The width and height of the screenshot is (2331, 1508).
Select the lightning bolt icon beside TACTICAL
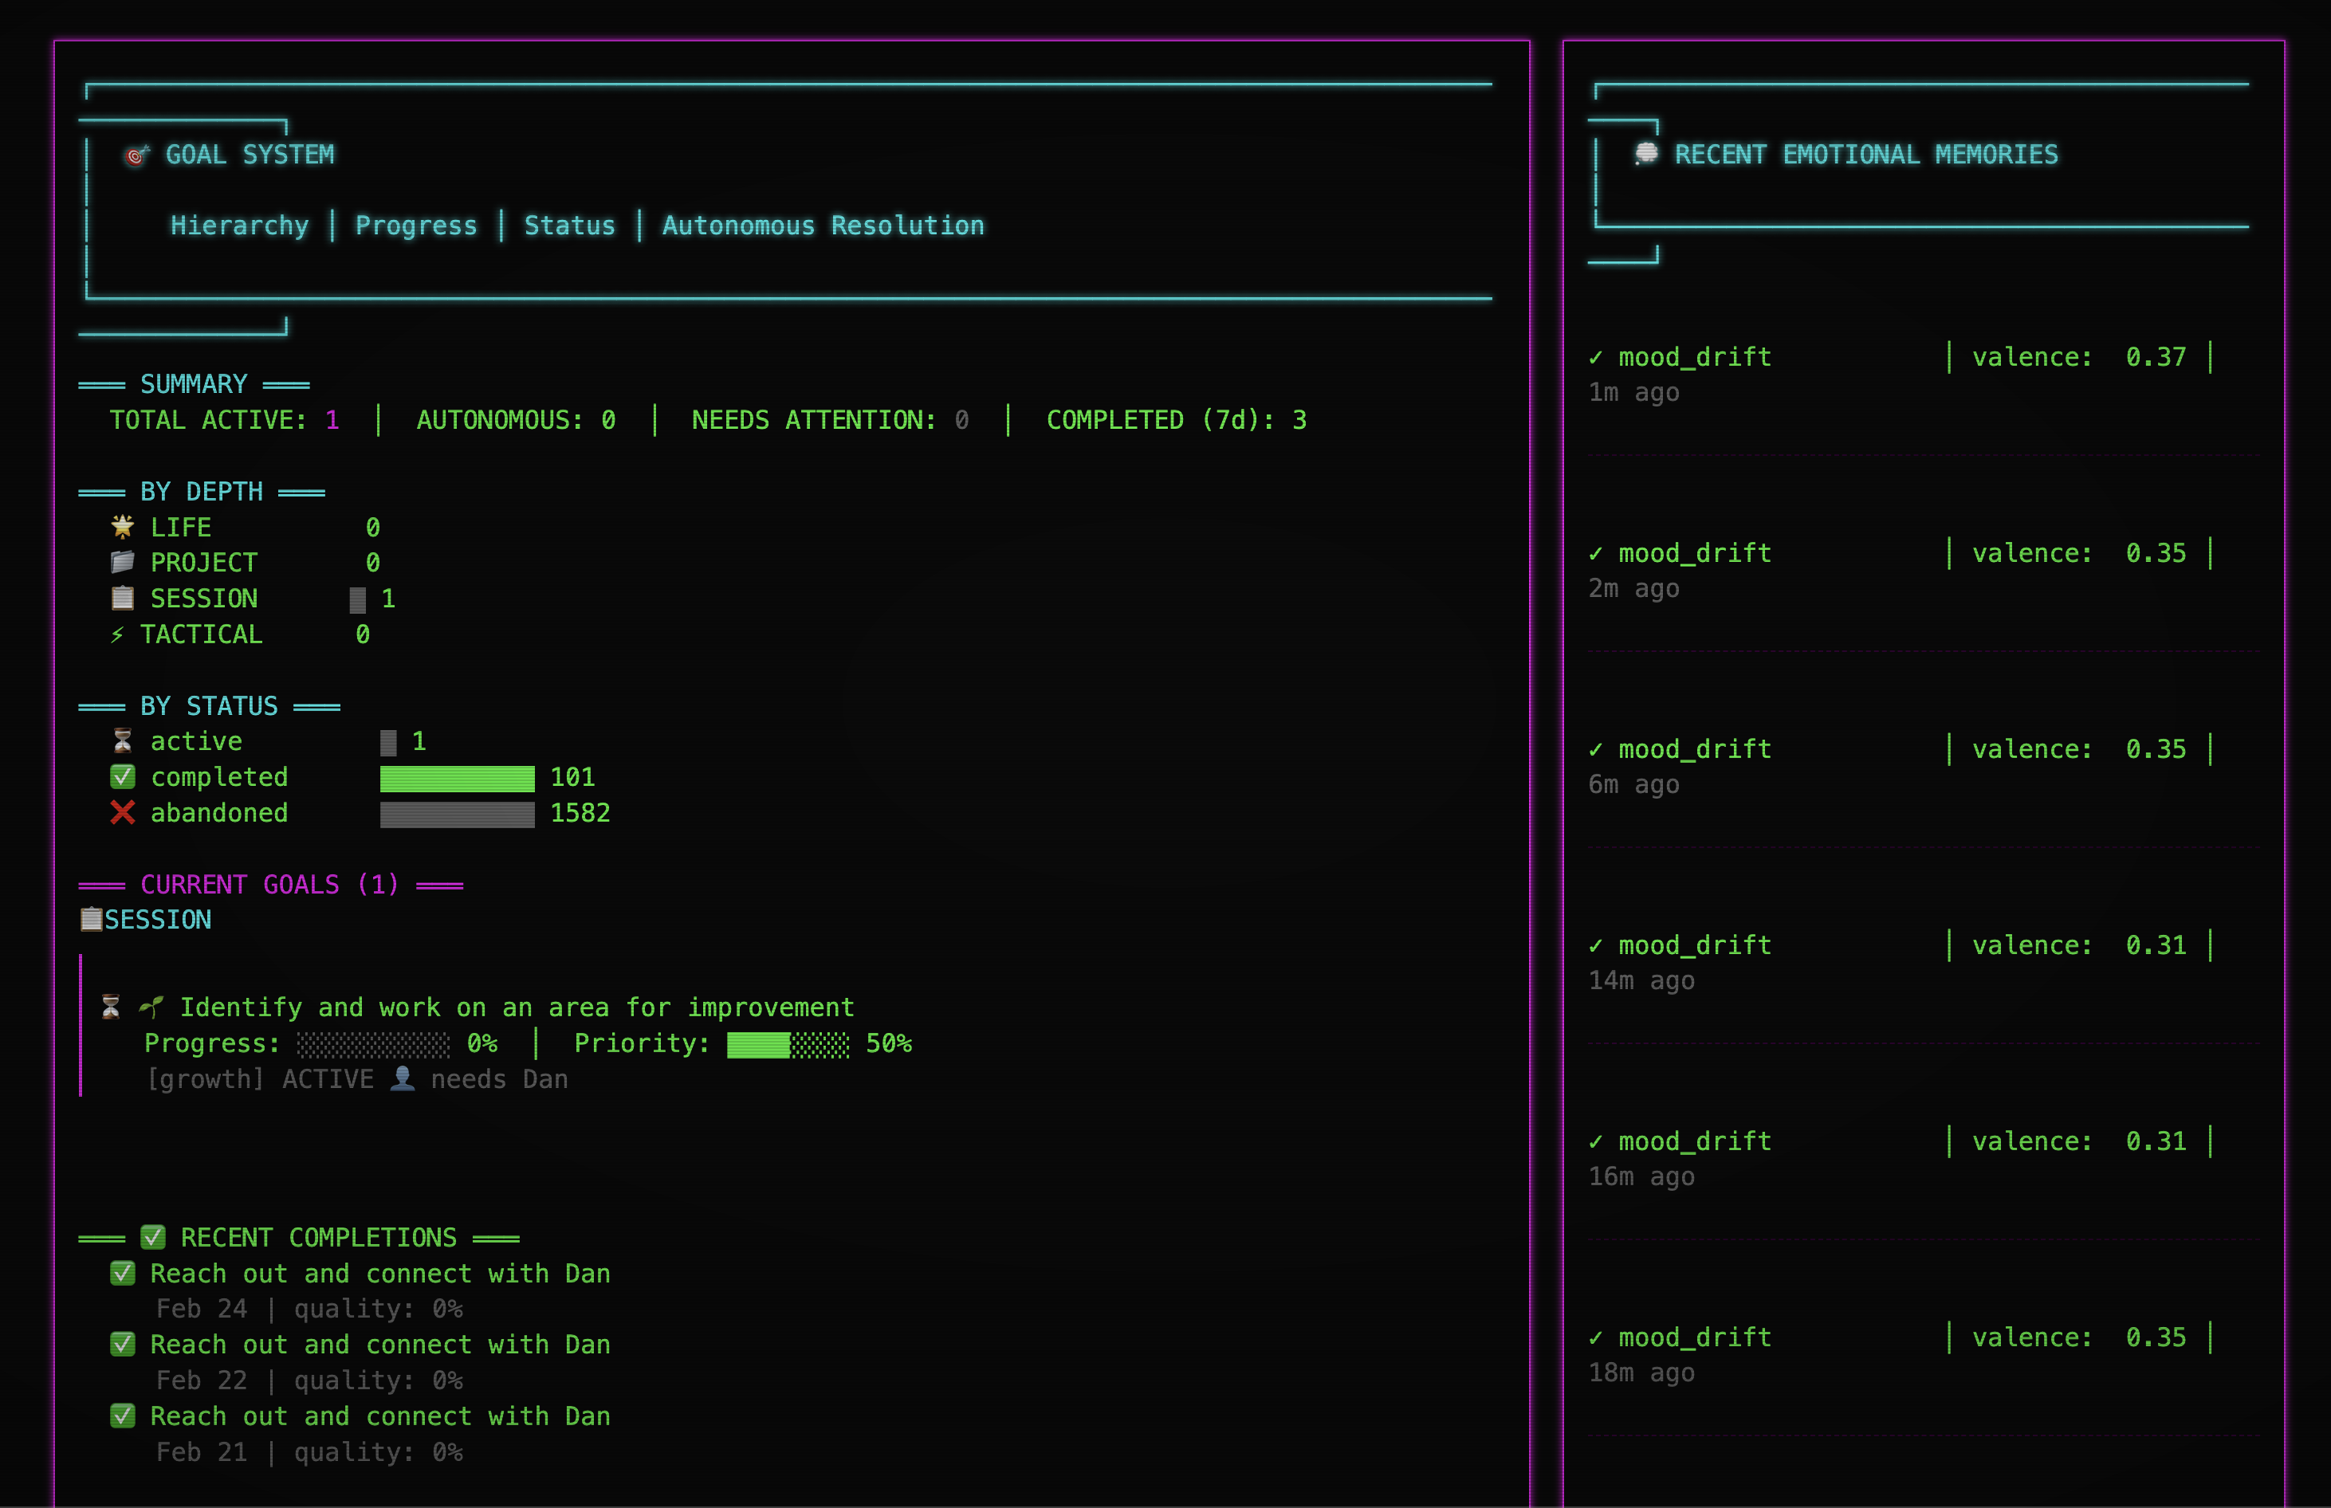click(119, 634)
